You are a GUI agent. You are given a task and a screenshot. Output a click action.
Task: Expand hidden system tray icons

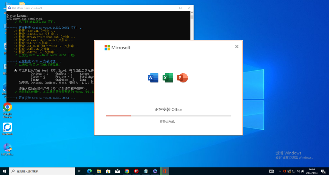point(280,171)
